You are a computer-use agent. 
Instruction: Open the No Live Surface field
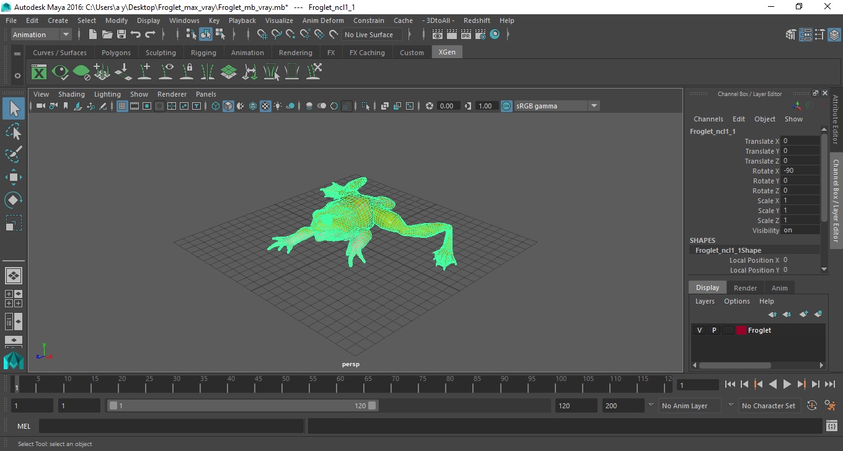point(372,35)
